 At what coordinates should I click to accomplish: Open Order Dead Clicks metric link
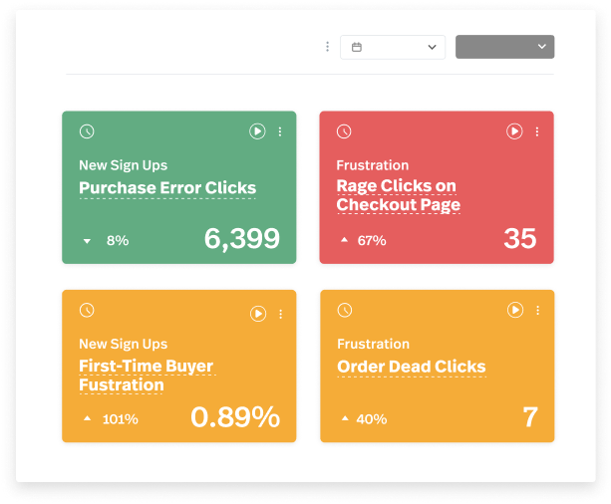coord(412,367)
